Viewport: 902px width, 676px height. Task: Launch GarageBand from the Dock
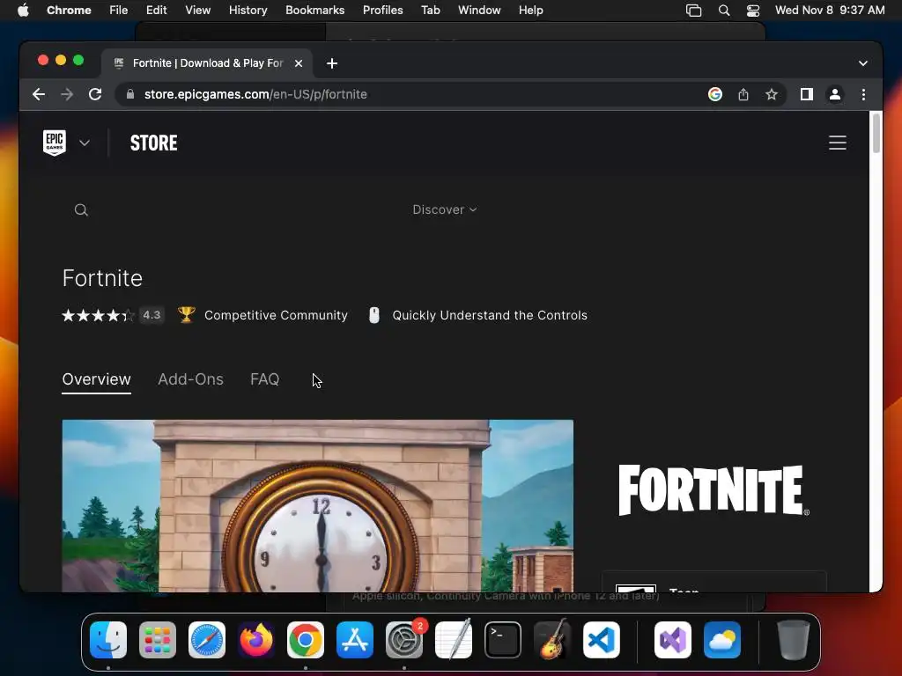[552, 640]
